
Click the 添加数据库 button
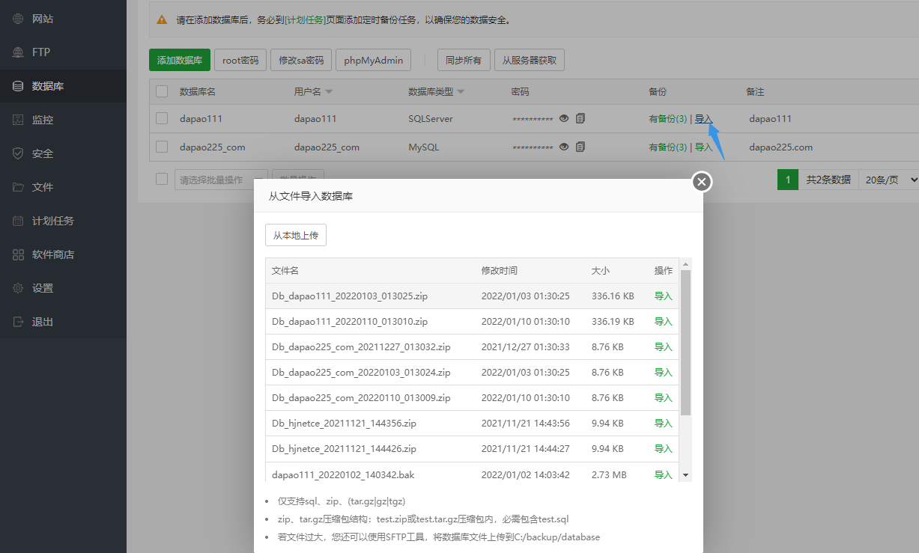tap(180, 60)
